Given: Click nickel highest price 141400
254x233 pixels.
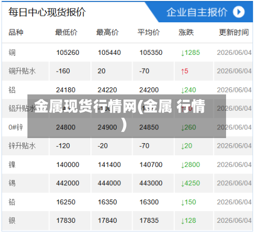Looking at the screenshot, I should click(109, 164).
